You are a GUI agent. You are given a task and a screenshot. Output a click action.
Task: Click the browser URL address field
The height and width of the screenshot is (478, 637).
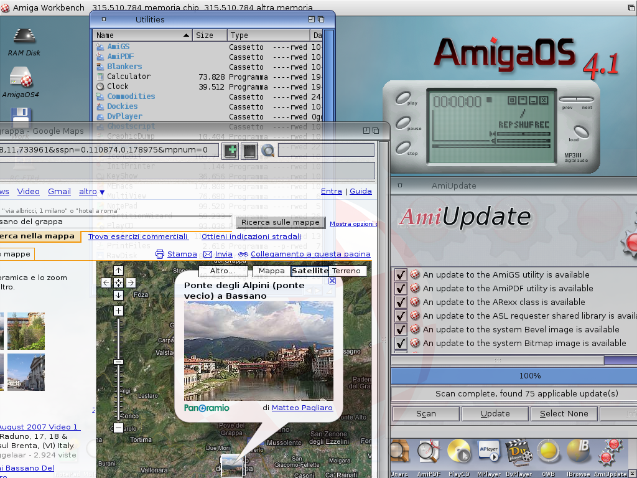tap(109, 150)
